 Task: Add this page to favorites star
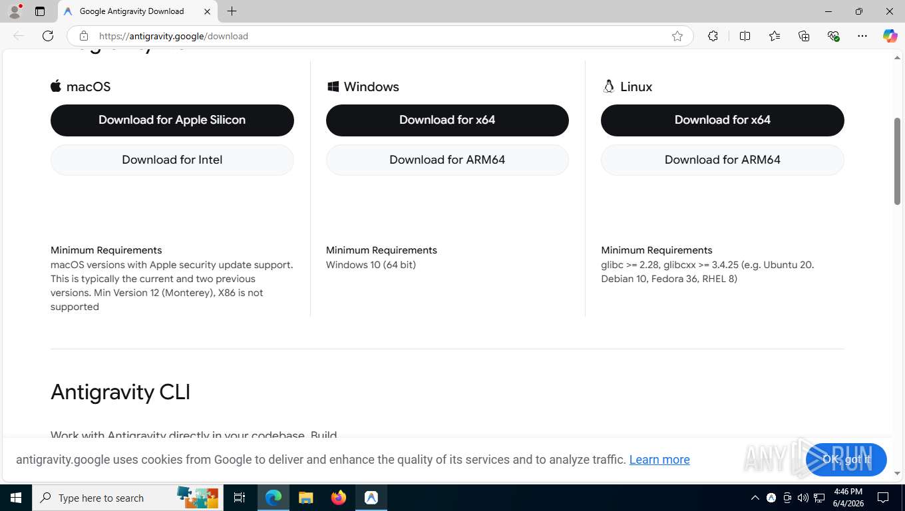[677, 36]
